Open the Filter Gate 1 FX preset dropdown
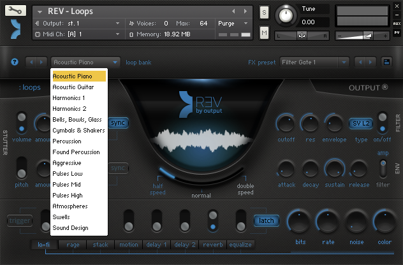The image size is (403, 265). pos(314,62)
